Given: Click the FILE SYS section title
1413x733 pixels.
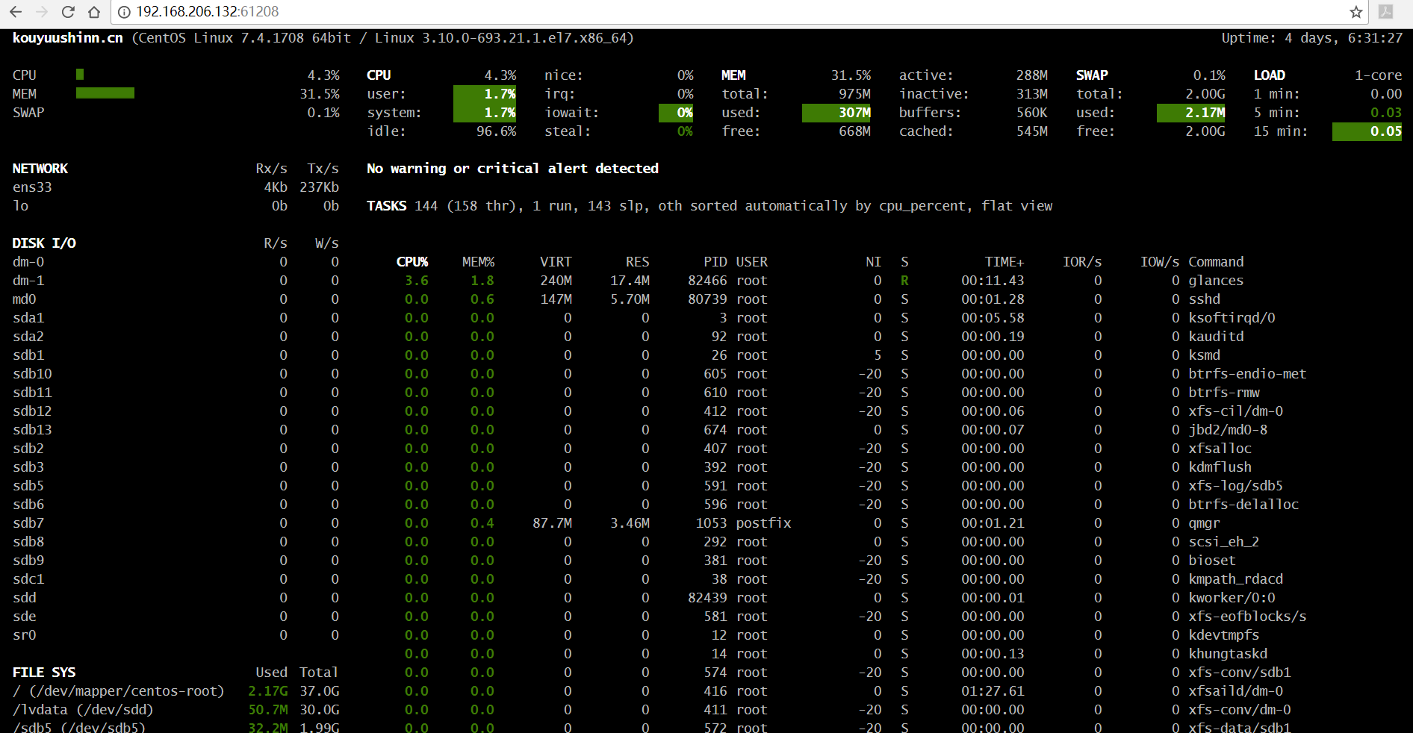Looking at the screenshot, I should pos(44,673).
